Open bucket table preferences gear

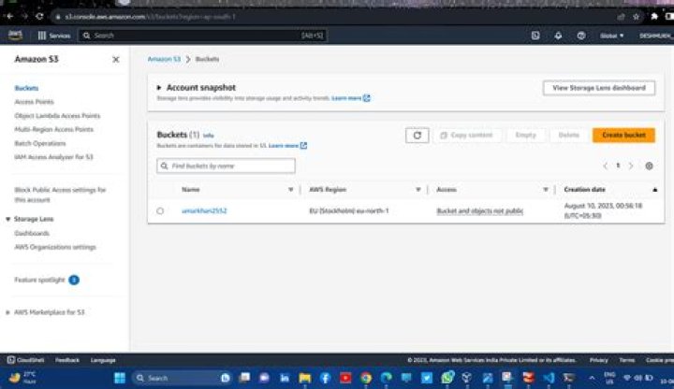tap(649, 166)
